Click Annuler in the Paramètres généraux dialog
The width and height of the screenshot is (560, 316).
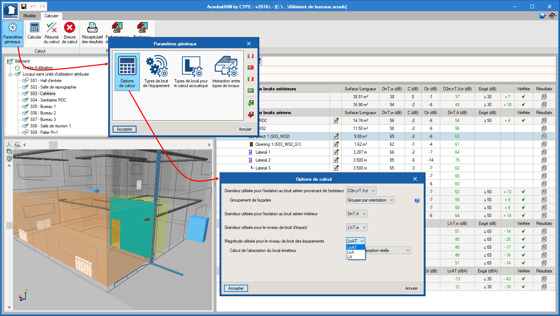coord(245,129)
